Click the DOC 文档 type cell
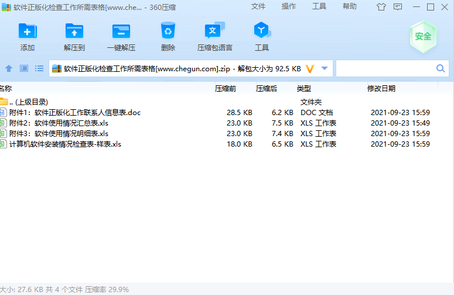 pos(317,113)
